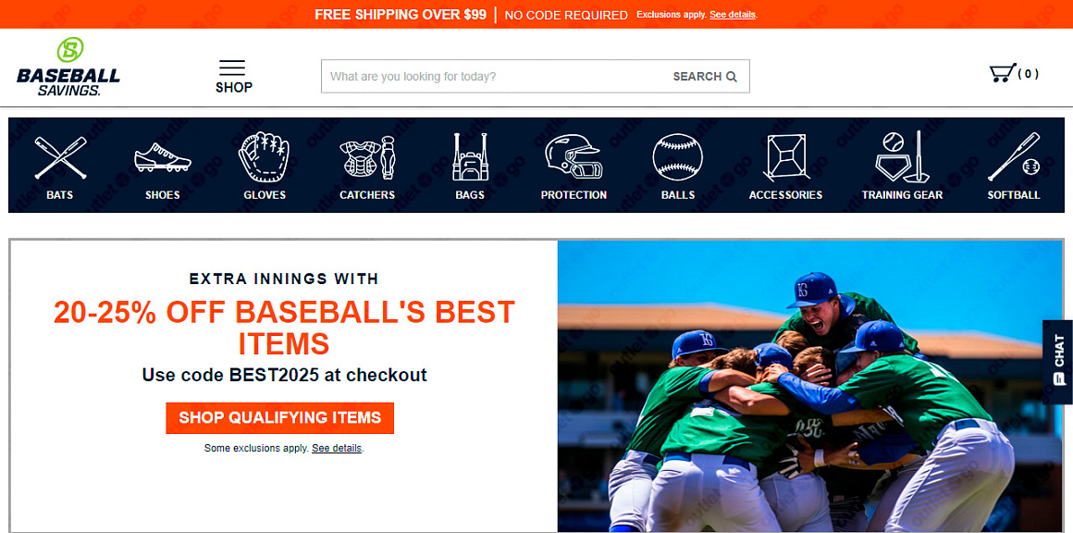Image resolution: width=1073 pixels, height=533 pixels.
Task: Click the Shop Qualifying Items button
Action: pyautogui.click(x=280, y=418)
